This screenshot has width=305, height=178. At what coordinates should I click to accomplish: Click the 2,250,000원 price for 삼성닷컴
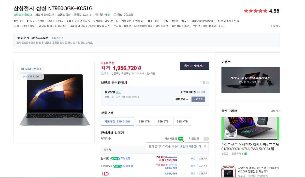(x=188, y=92)
